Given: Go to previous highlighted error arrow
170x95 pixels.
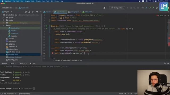Looking at the screenshot, I should (x=165, y=16).
